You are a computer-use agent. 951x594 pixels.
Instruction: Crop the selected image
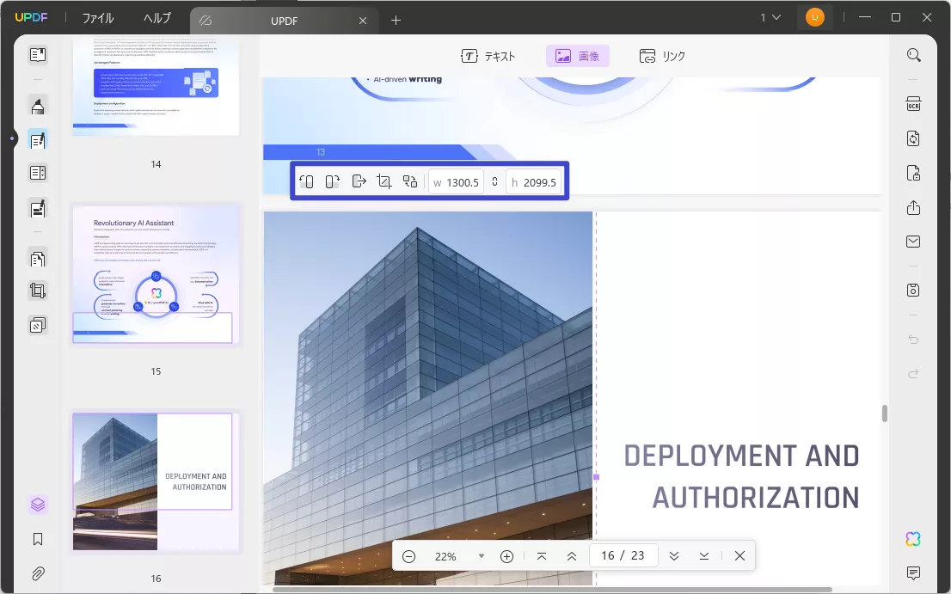pos(383,181)
